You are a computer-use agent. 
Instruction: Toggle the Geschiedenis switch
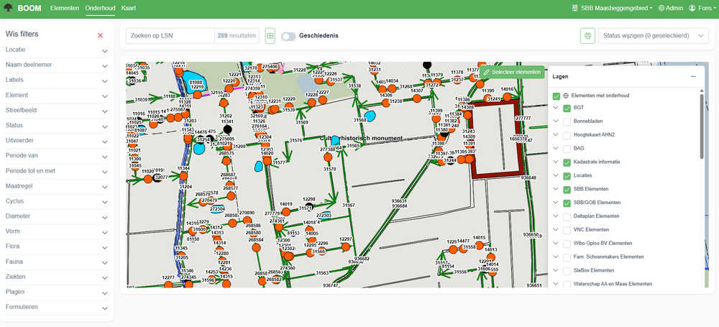[x=288, y=35]
